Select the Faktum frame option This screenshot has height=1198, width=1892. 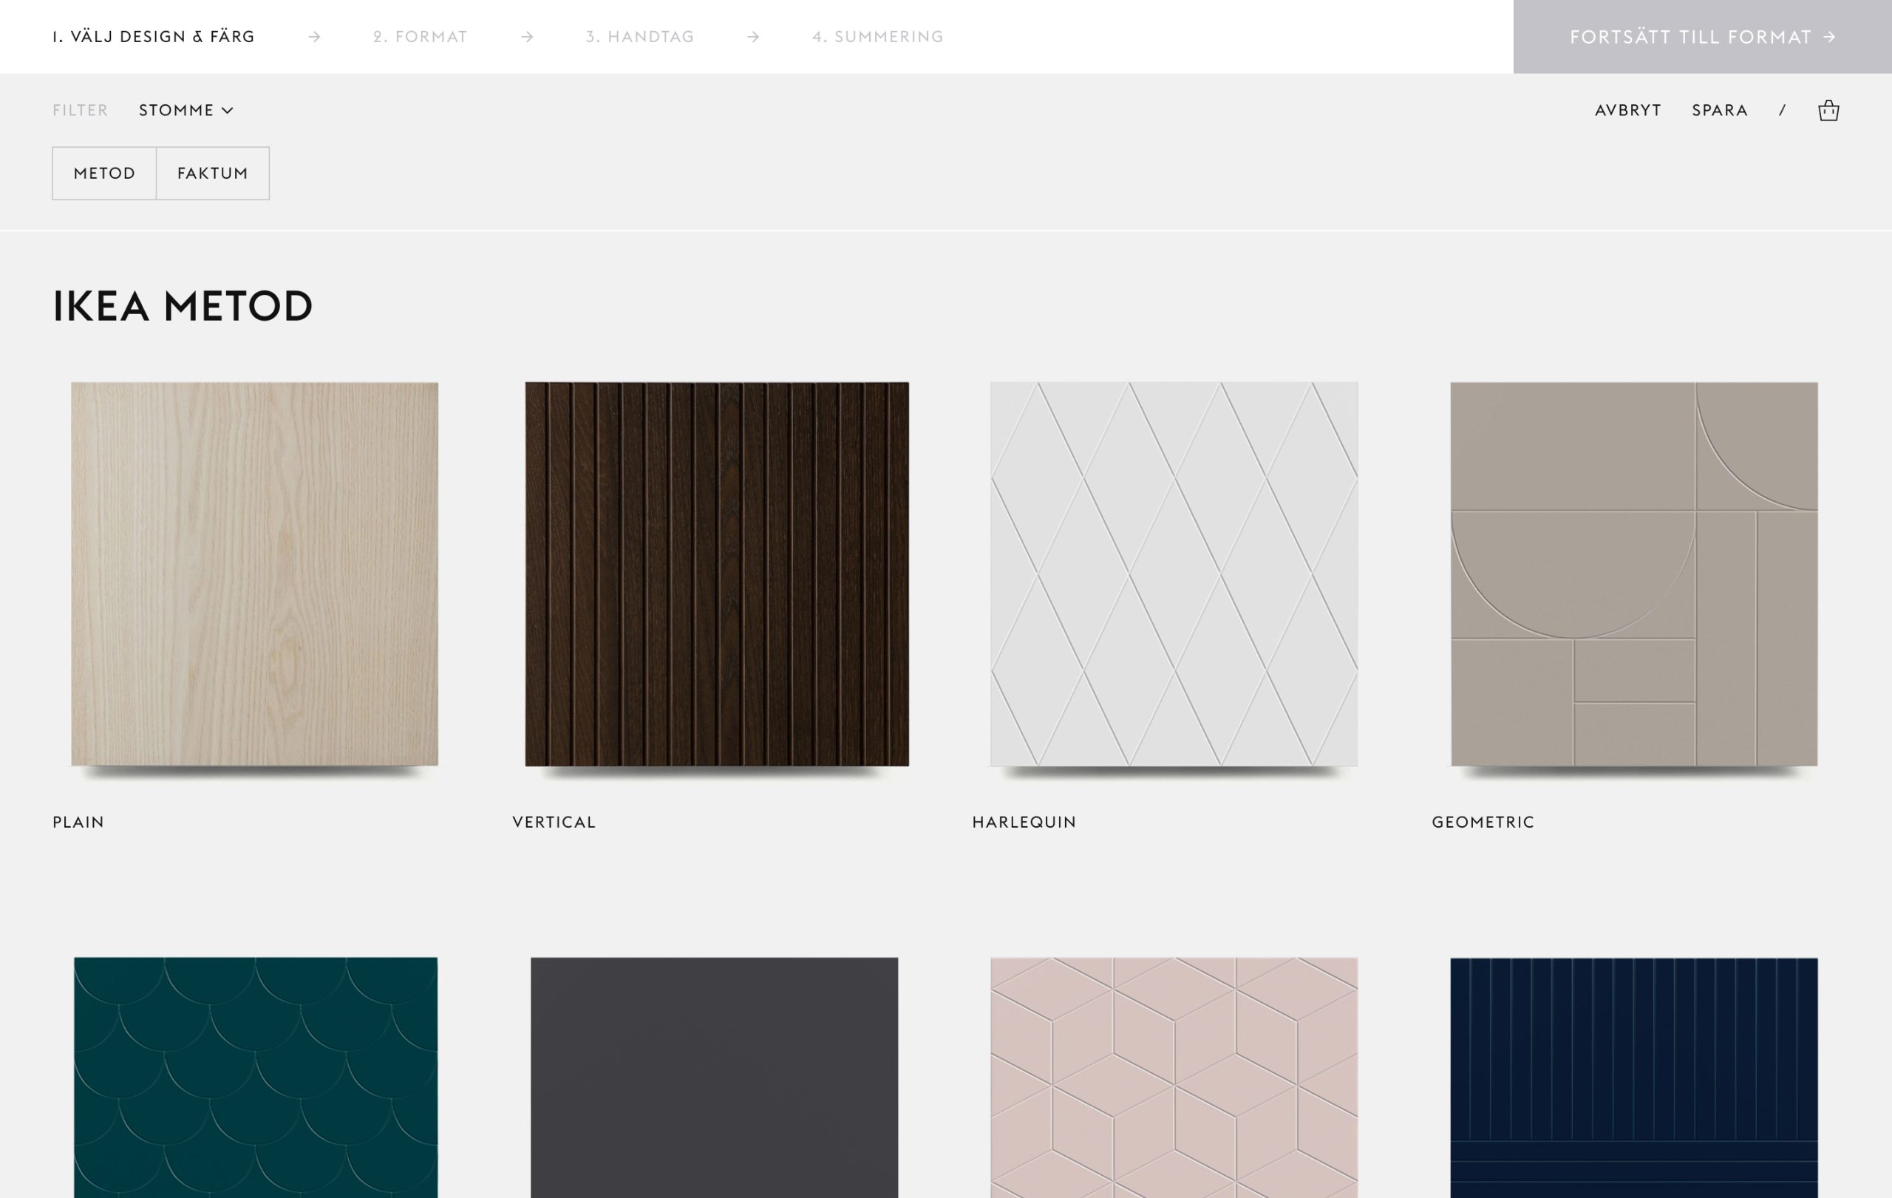pos(213,174)
